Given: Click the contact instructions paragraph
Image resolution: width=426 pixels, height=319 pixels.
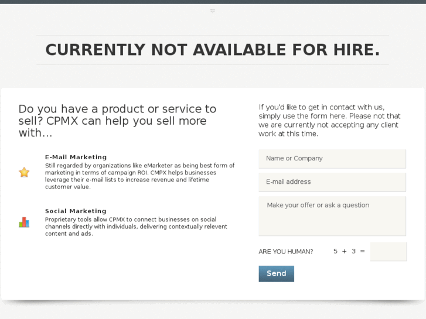Looking at the screenshot, I should coord(330,120).
